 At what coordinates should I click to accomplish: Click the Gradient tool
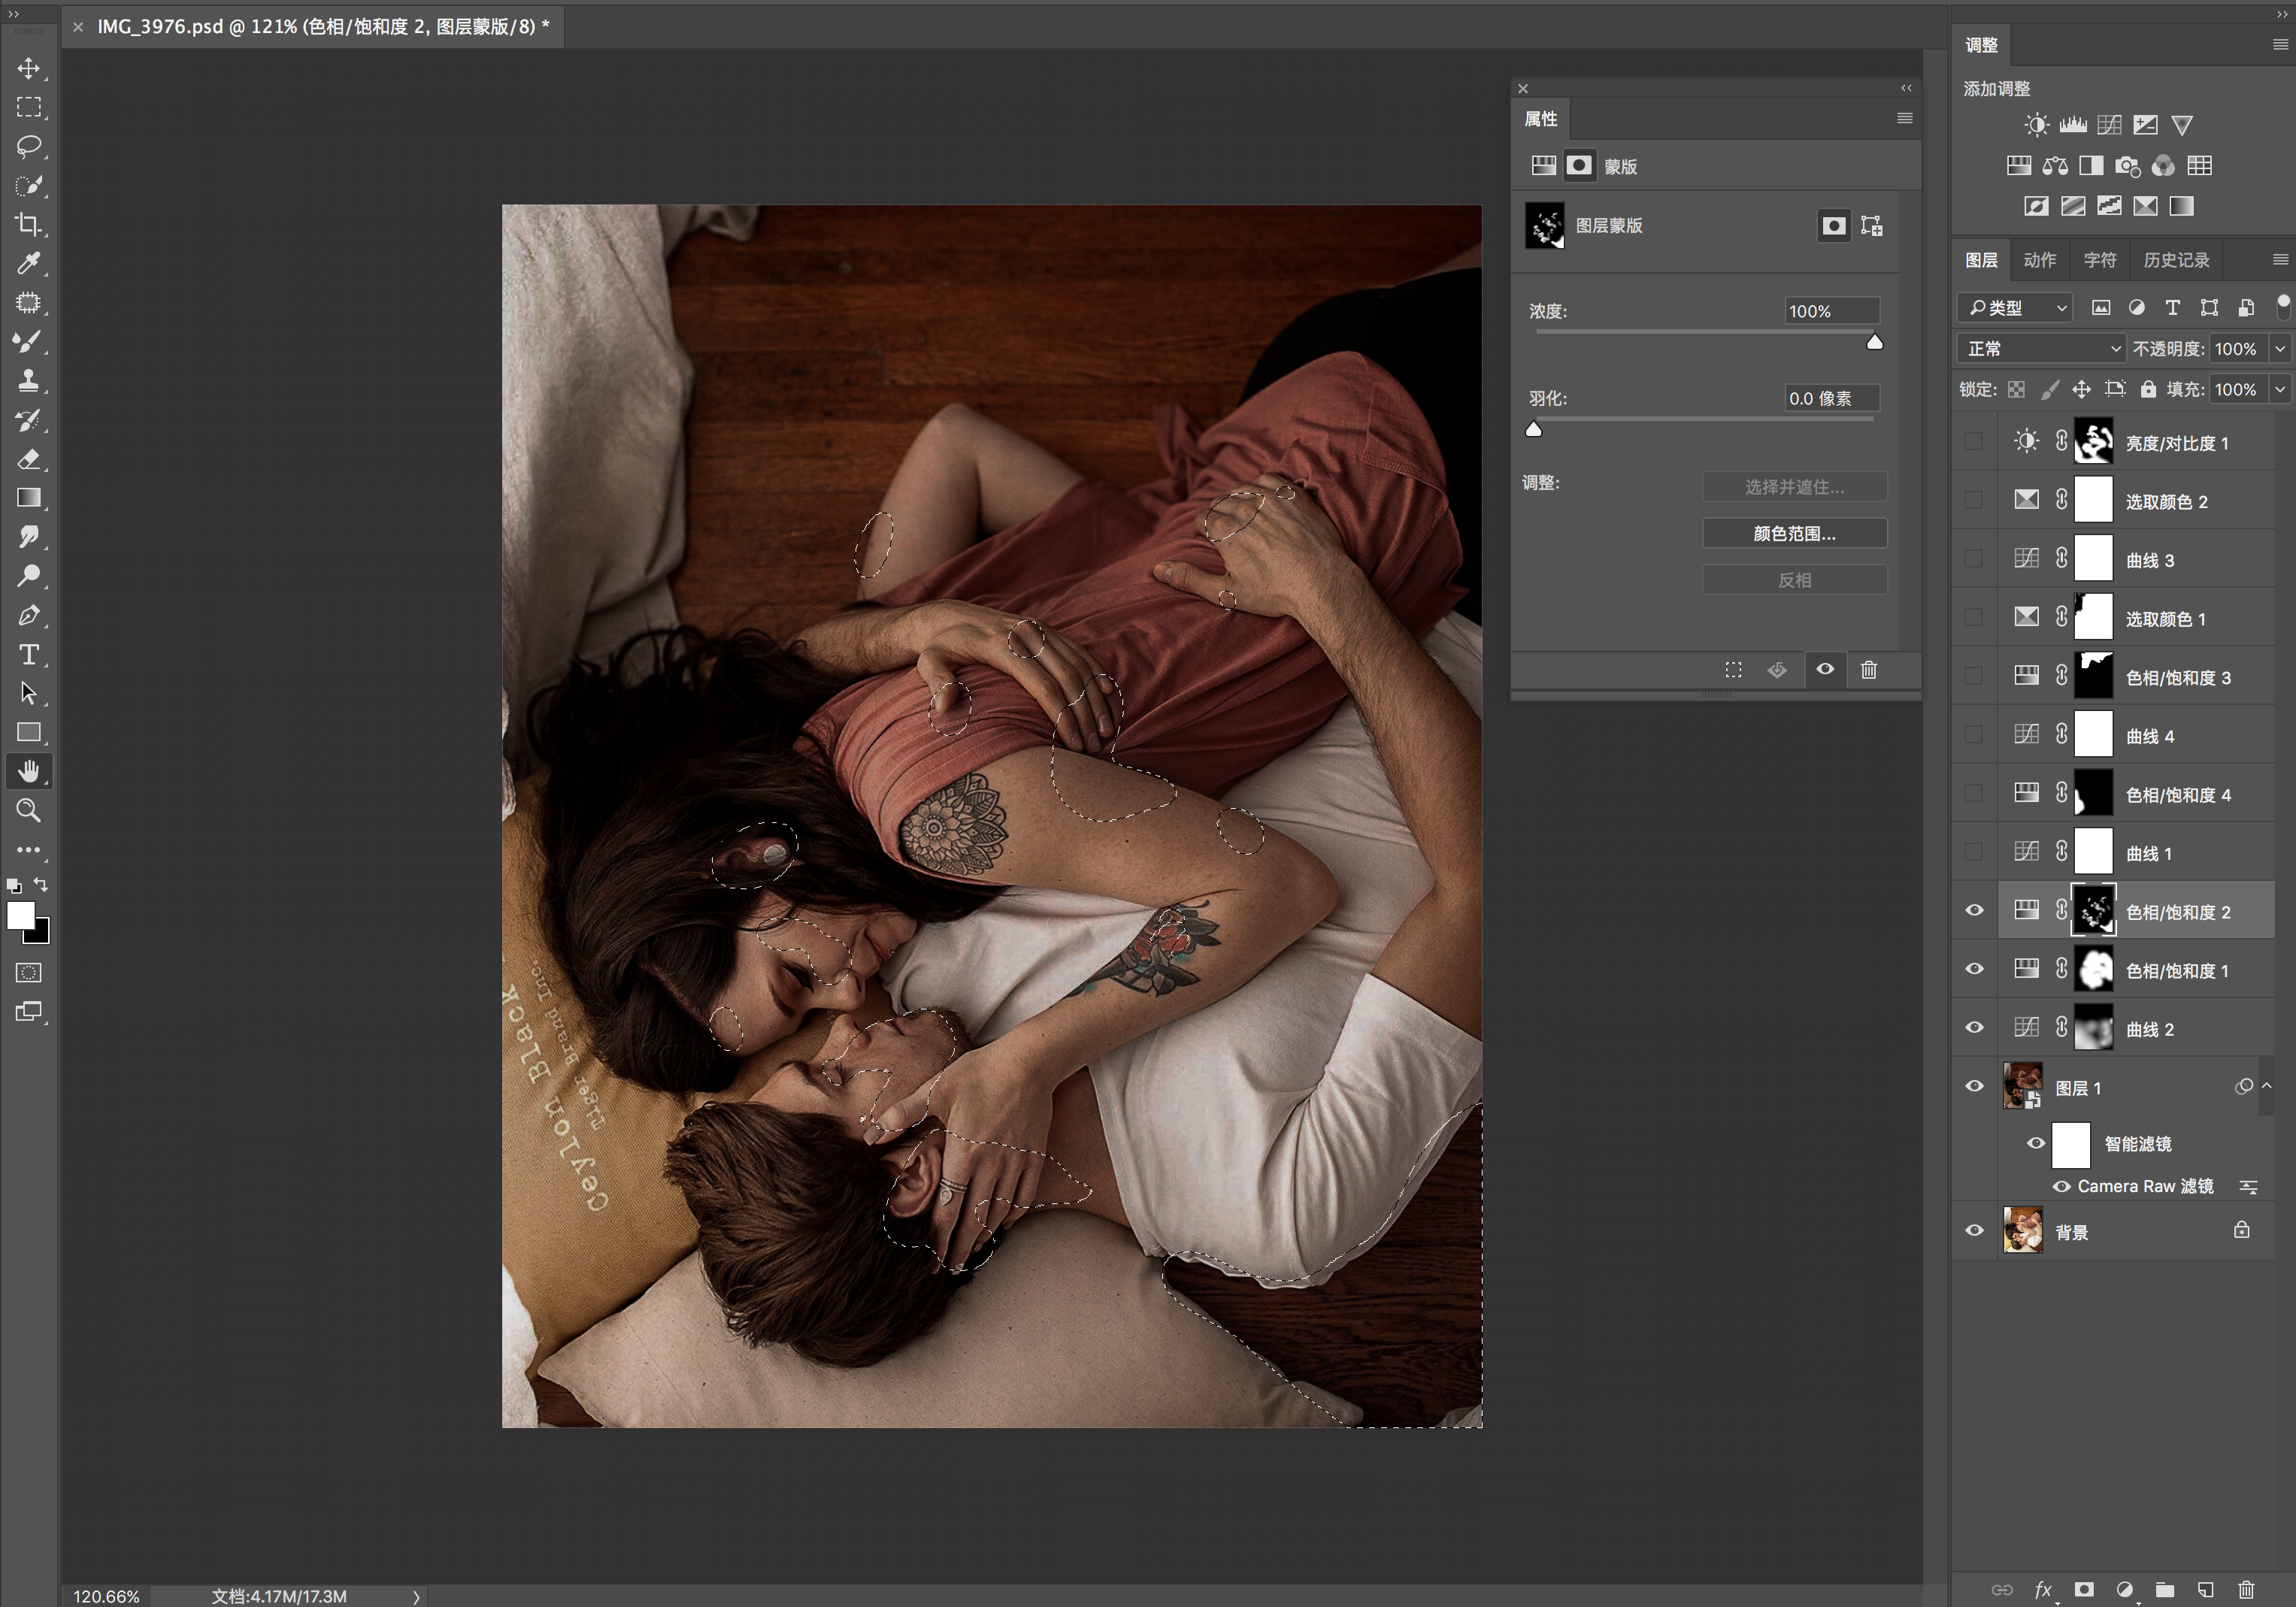(28, 497)
